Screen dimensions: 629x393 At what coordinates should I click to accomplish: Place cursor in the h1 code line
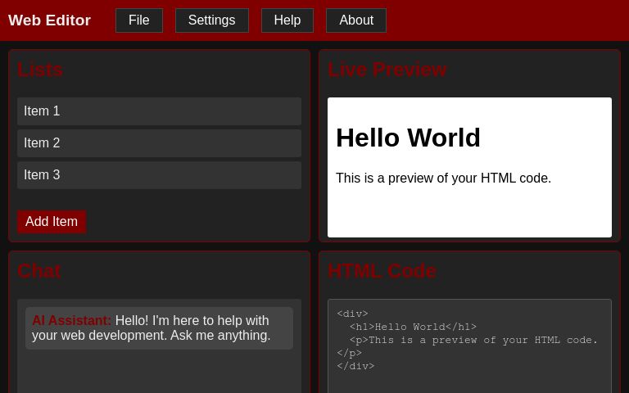tap(413, 327)
